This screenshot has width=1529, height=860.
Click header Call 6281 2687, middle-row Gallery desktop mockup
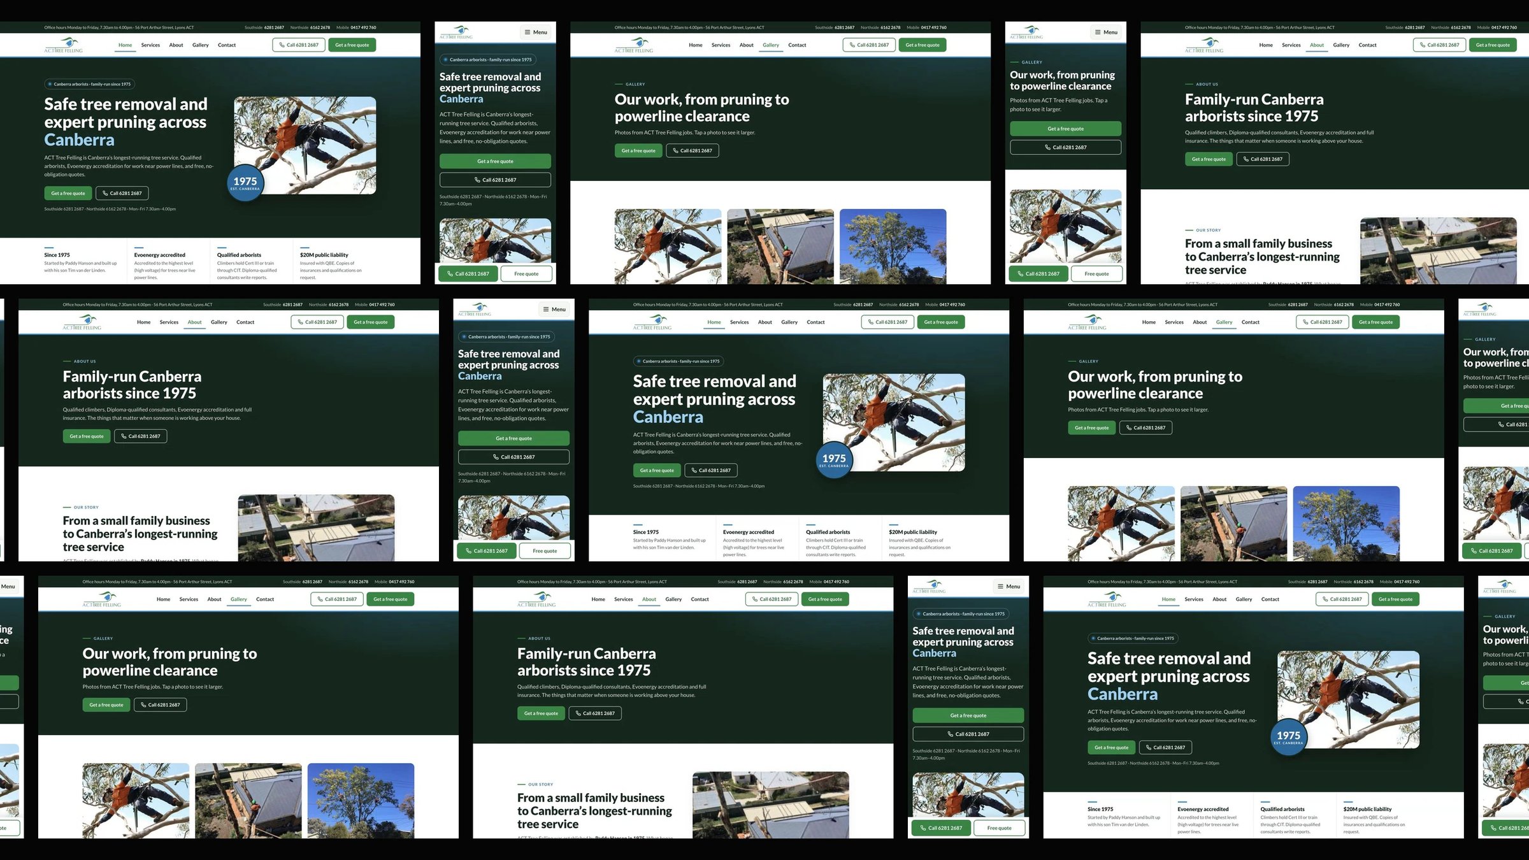1322,322
